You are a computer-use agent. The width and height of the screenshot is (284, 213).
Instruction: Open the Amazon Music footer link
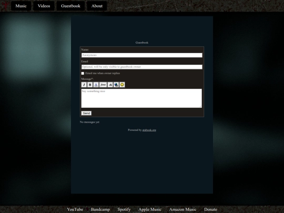click(x=182, y=209)
